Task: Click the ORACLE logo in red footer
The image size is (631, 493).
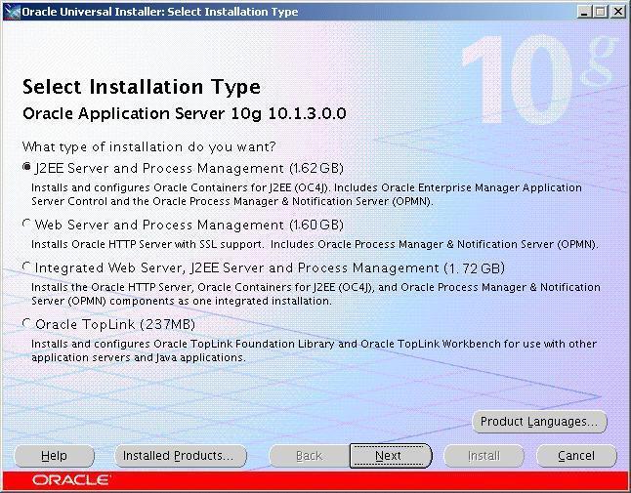Action: (x=71, y=480)
